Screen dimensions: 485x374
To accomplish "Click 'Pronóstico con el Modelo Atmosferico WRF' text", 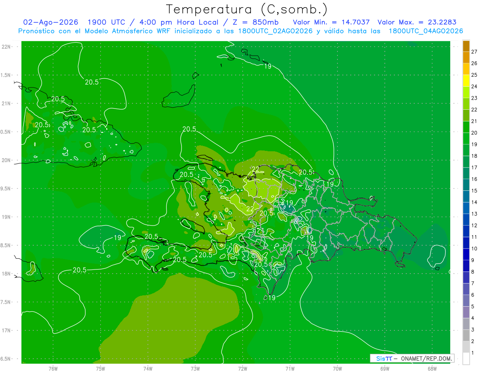I will 95,31.
